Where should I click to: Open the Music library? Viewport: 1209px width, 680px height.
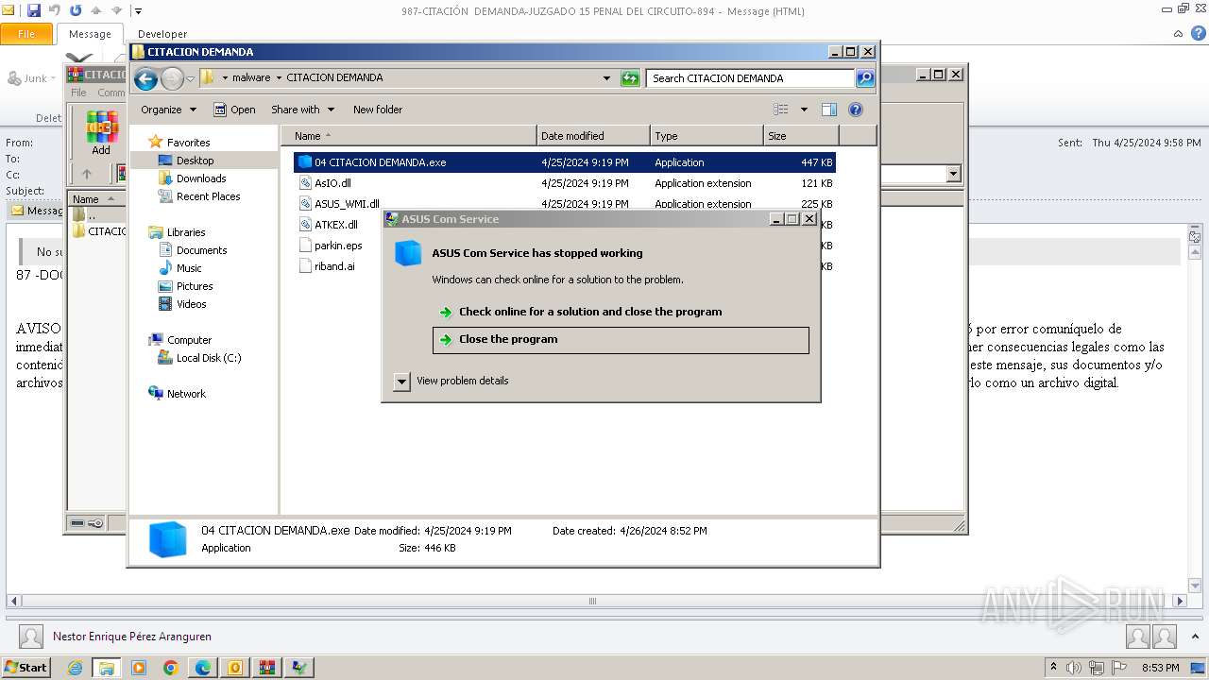pyautogui.click(x=189, y=268)
